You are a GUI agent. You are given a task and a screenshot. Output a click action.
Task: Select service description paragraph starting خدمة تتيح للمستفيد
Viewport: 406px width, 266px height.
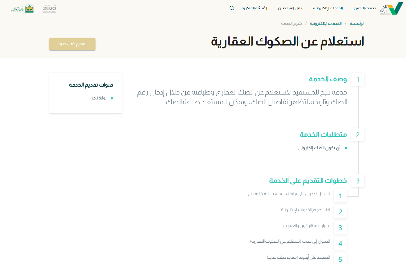[242, 97]
